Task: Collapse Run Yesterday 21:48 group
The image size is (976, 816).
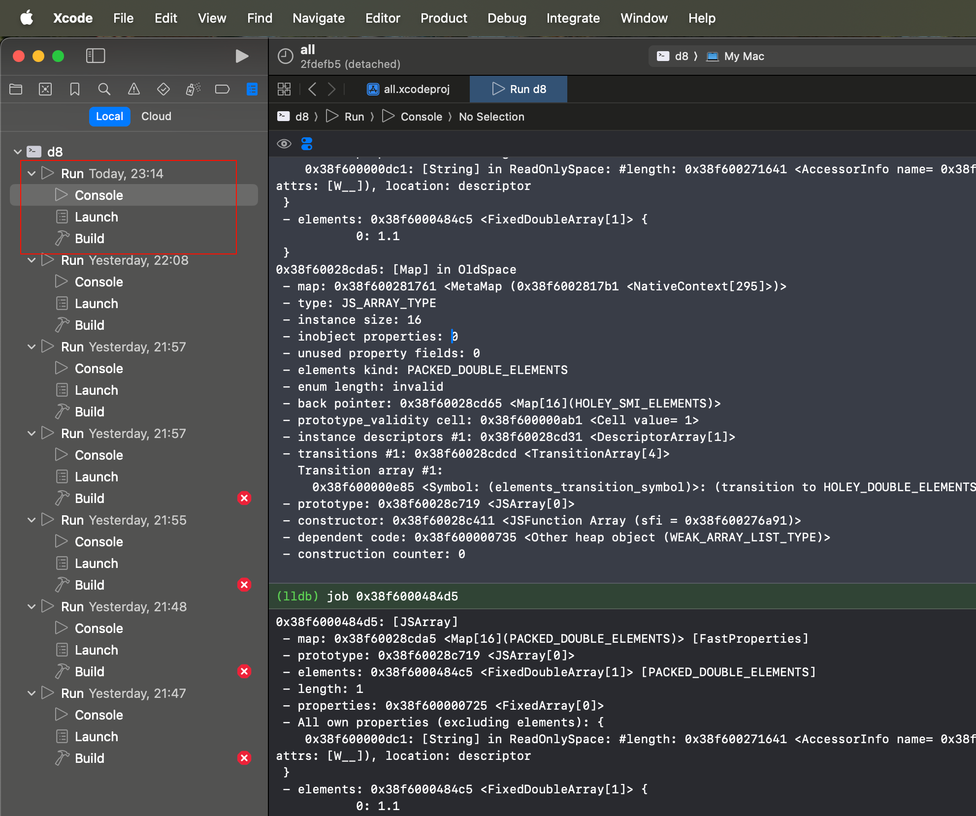Action: (x=32, y=606)
